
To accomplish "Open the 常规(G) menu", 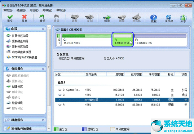I will click(x=8, y=10).
